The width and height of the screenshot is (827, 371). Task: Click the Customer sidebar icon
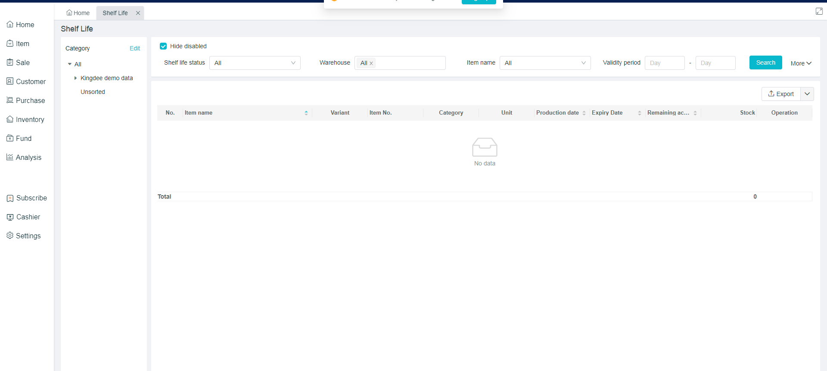click(10, 81)
